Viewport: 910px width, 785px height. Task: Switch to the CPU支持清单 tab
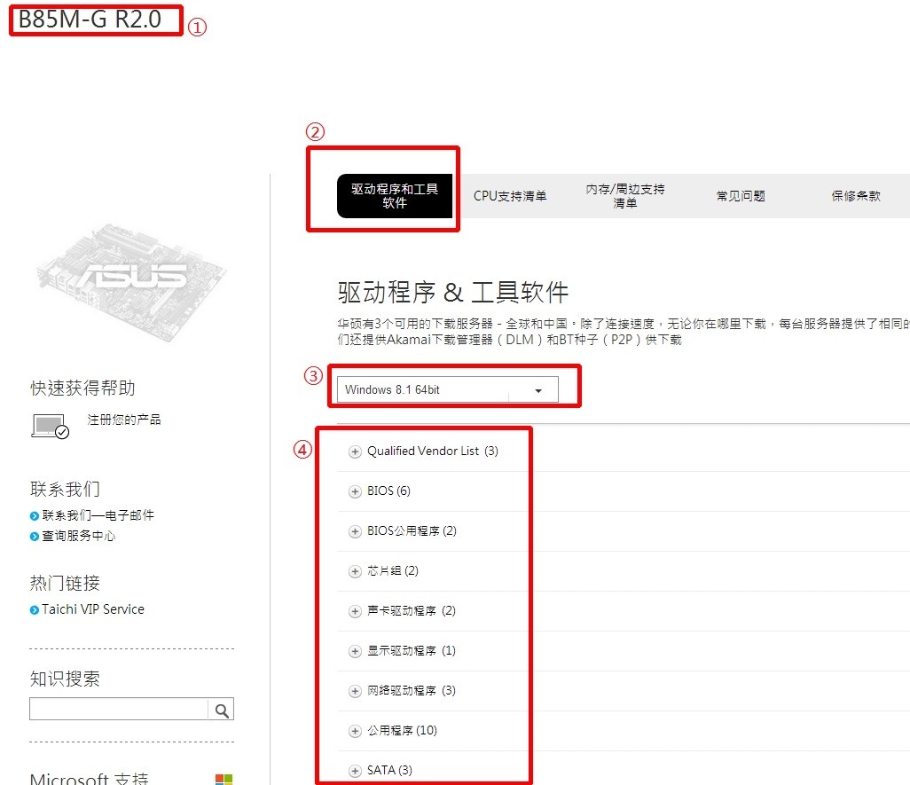510,196
